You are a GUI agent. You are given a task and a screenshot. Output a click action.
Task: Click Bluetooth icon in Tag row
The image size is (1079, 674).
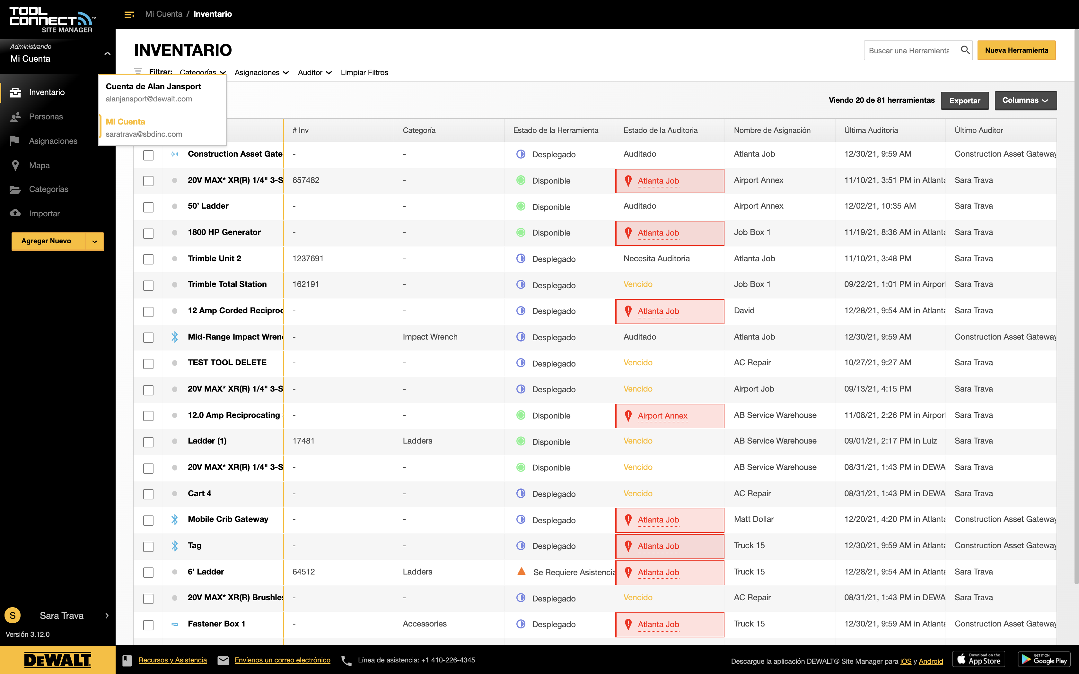point(175,546)
